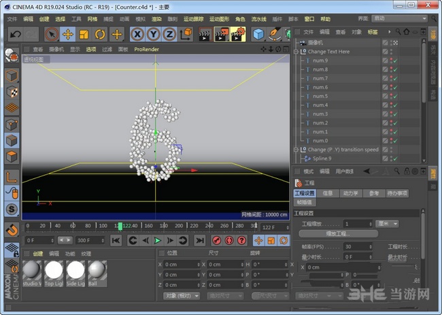Click the Undo arrow icon
442x315 pixels.
click(x=16, y=35)
